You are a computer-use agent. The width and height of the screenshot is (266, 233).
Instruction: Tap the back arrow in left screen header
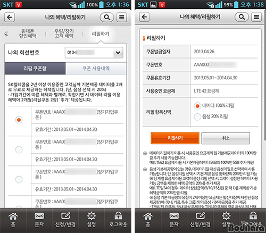(10, 17)
